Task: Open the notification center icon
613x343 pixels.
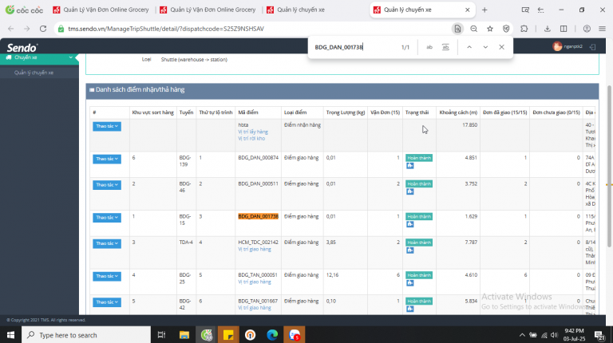Action: [x=599, y=335]
